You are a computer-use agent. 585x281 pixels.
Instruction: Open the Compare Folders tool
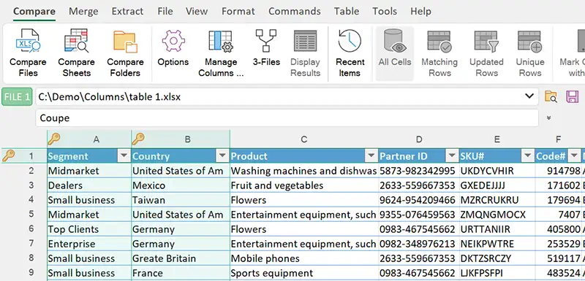tap(125, 53)
